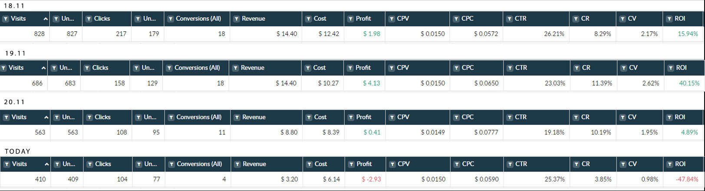Toggle the Visits sort arrow in the 18.11 table
Image resolution: width=705 pixels, height=191 pixels.
tap(46, 19)
